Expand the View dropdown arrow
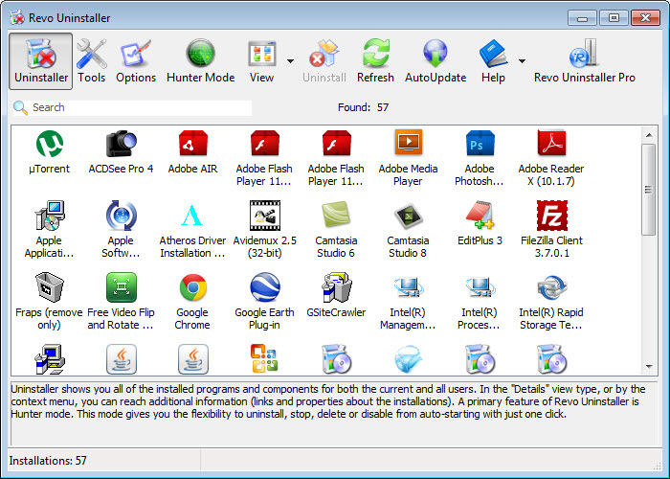 290,60
